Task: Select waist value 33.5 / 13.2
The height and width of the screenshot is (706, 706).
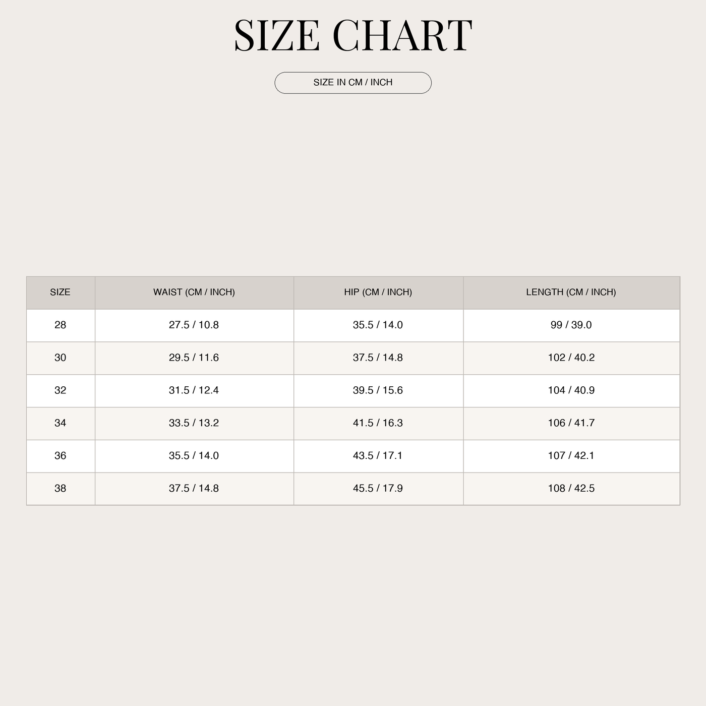Action: (194, 423)
